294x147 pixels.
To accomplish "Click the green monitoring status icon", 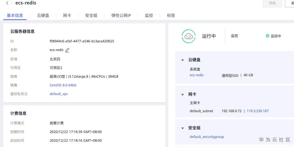I will (268, 36).
